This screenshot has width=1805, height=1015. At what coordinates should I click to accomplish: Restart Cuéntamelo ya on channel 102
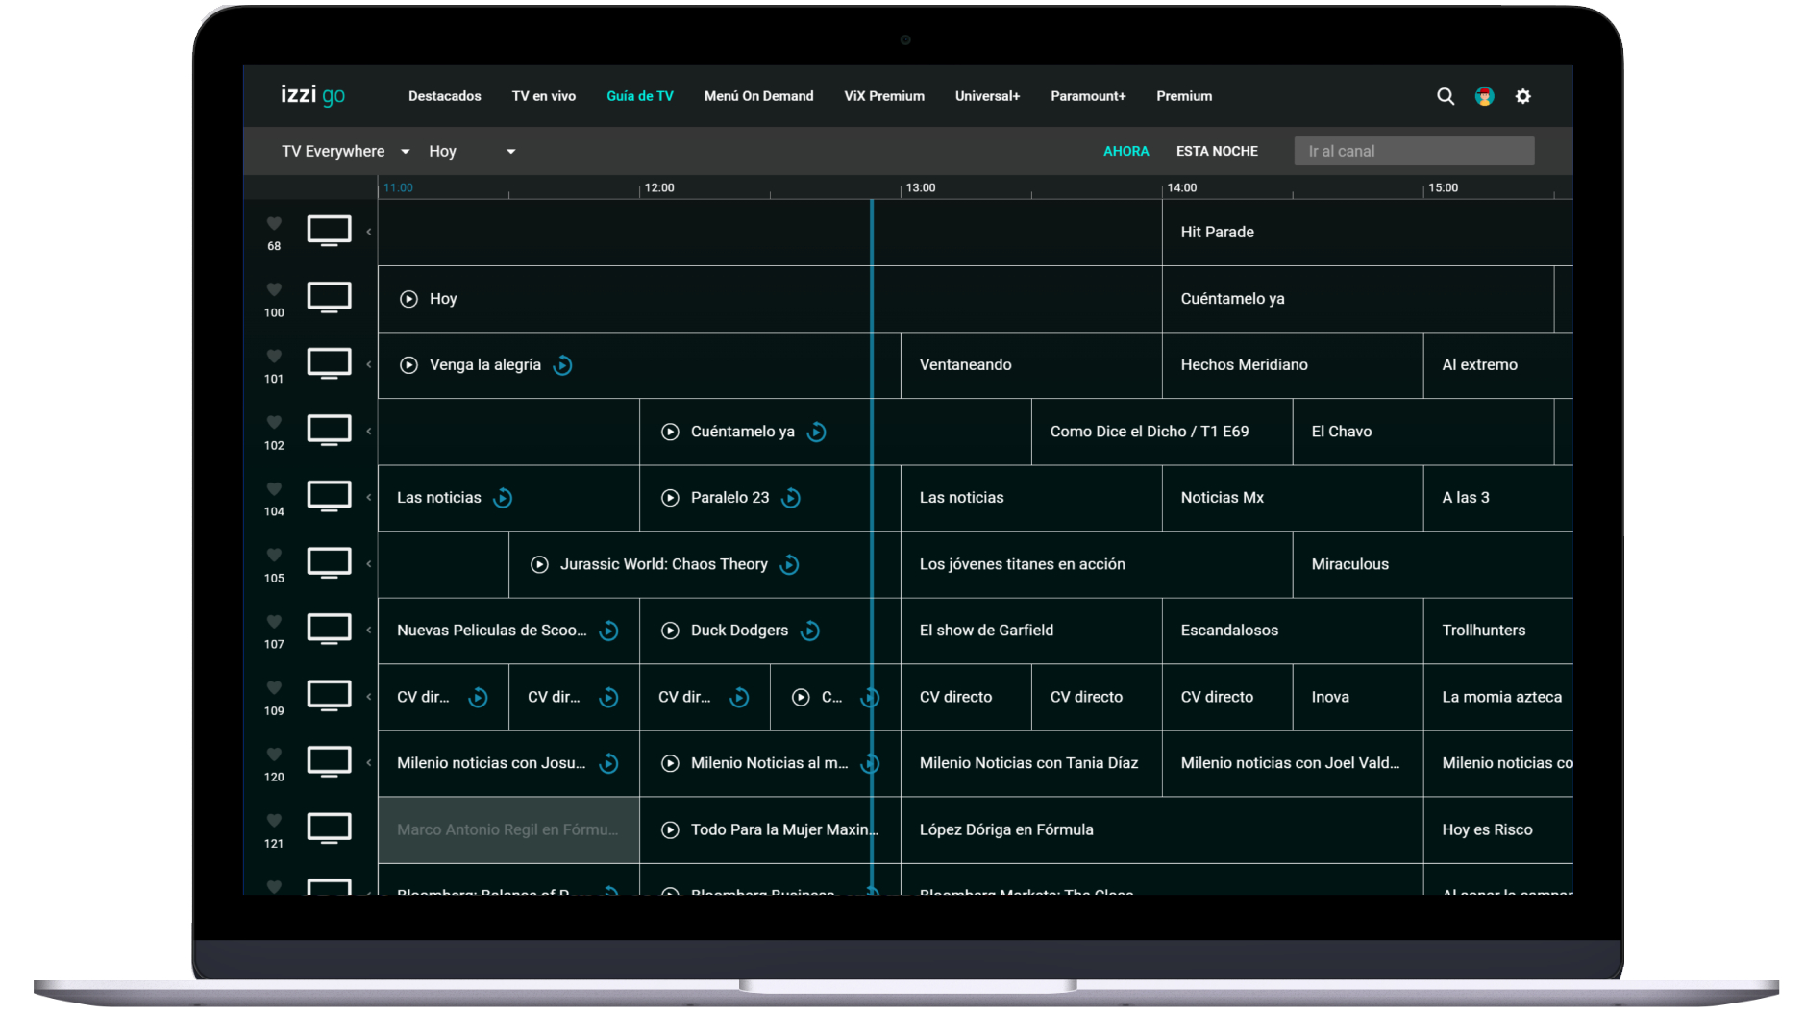[x=817, y=432]
